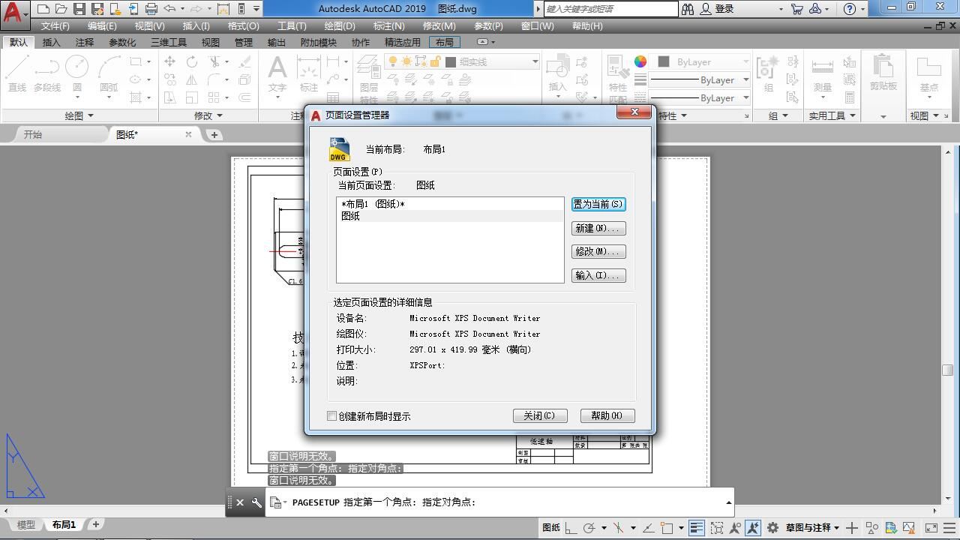960x540 pixels.
Task: Click the Clean Screen icon in status bar
Action: pos(931,528)
